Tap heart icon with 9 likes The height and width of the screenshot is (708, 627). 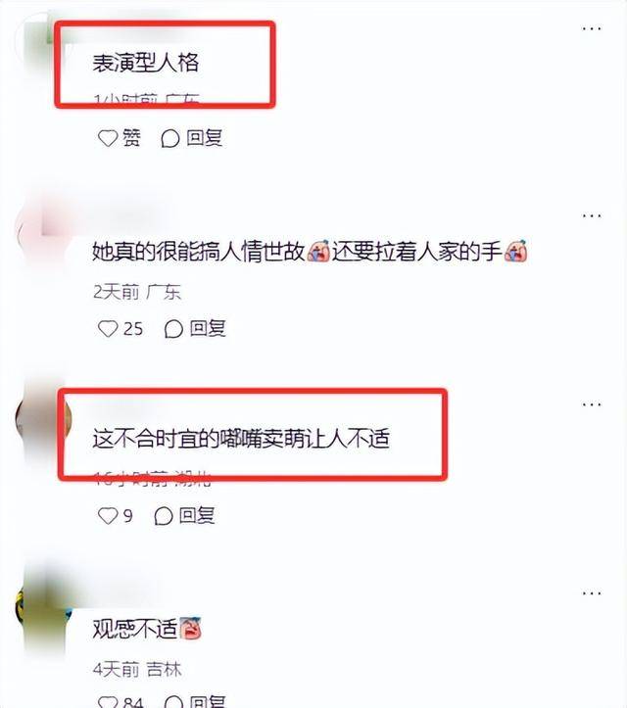[x=108, y=515]
